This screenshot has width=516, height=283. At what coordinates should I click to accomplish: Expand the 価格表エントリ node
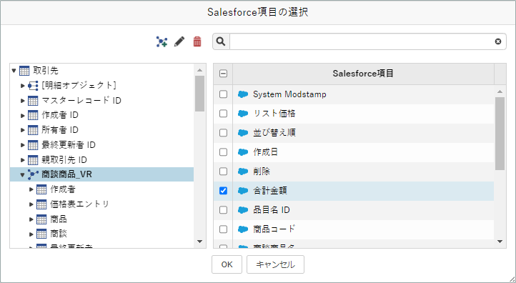31,204
